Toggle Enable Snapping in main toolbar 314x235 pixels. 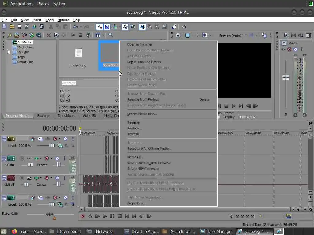point(100,27)
